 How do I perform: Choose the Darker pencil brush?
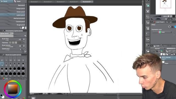coord(13,12)
